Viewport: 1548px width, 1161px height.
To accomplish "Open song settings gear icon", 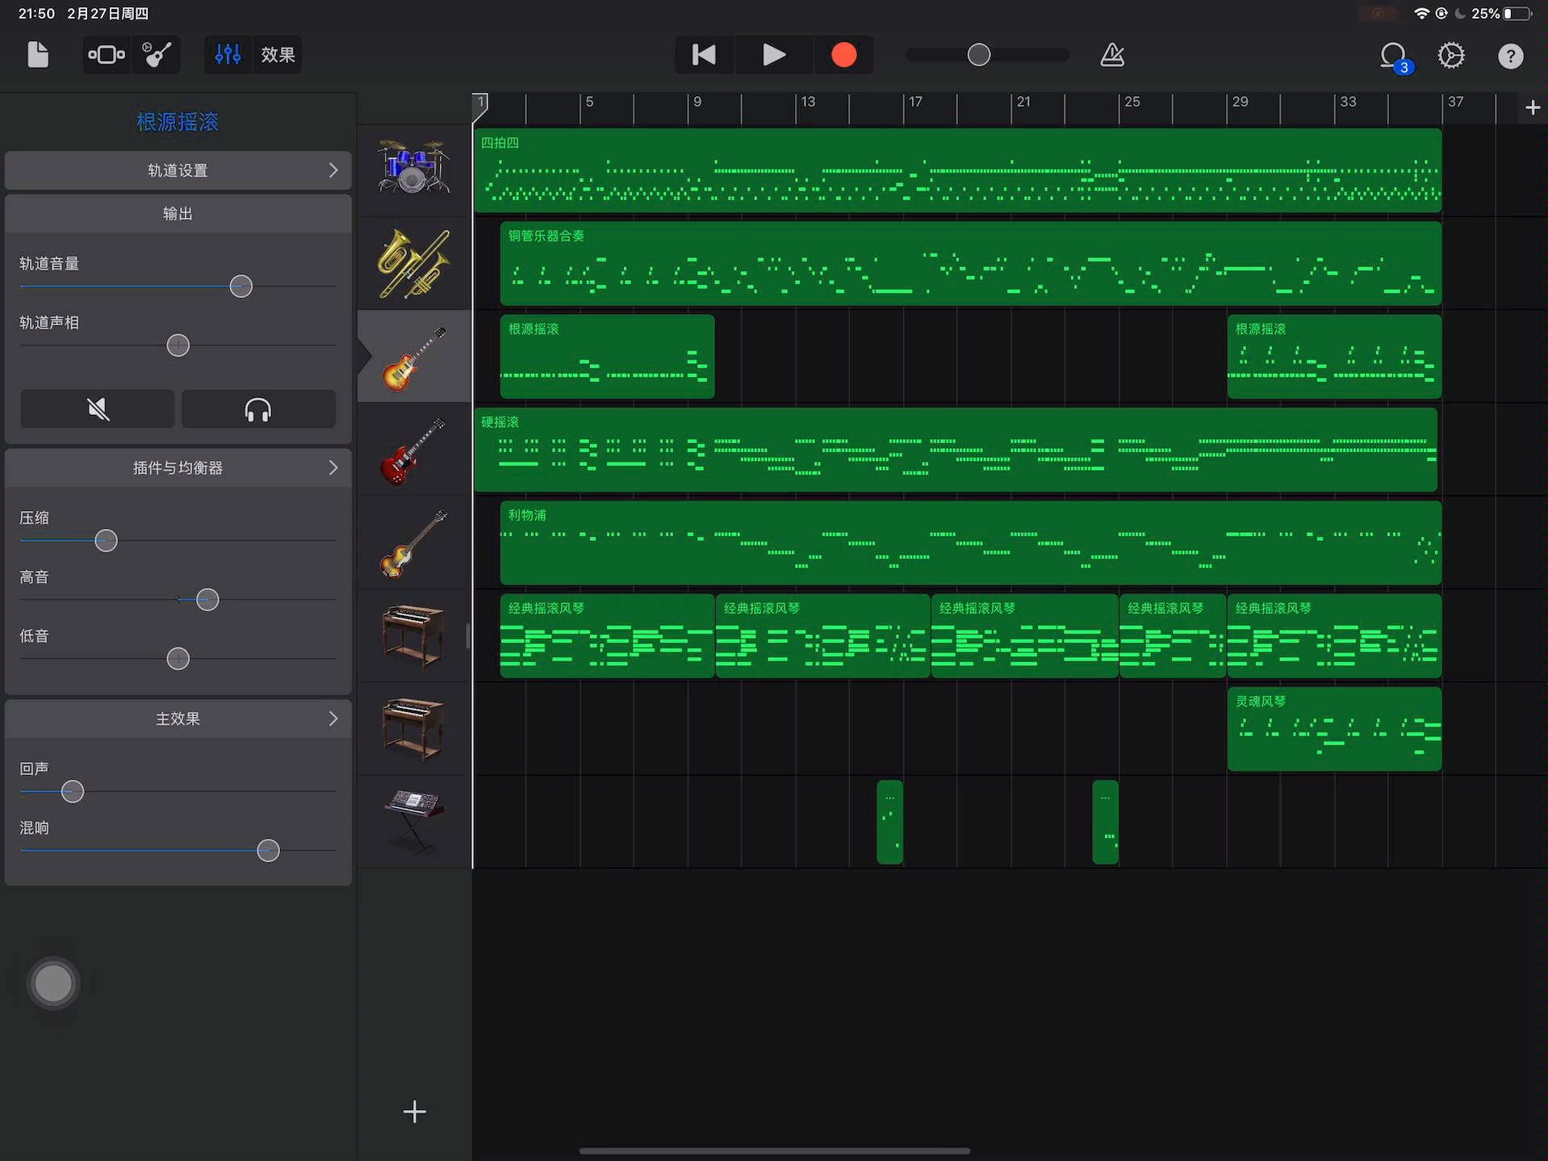I will pyautogui.click(x=1451, y=56).
